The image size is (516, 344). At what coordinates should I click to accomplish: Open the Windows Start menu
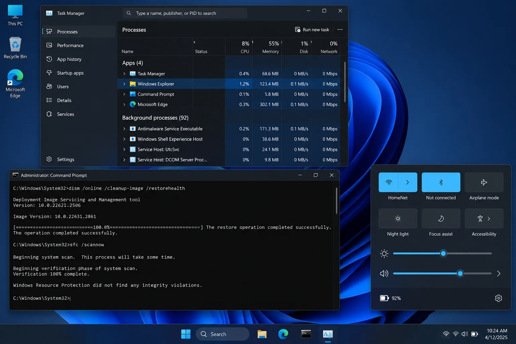coord(186,334)
